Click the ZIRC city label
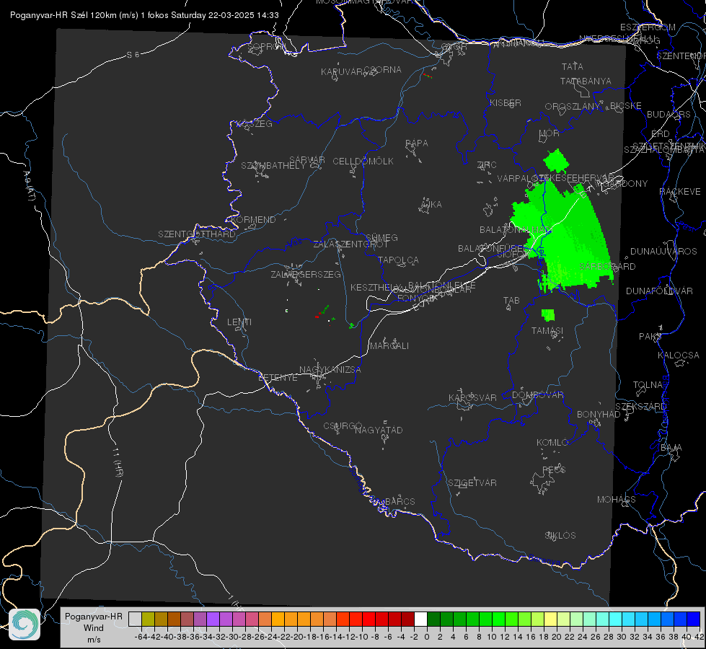 pos(487,165)
